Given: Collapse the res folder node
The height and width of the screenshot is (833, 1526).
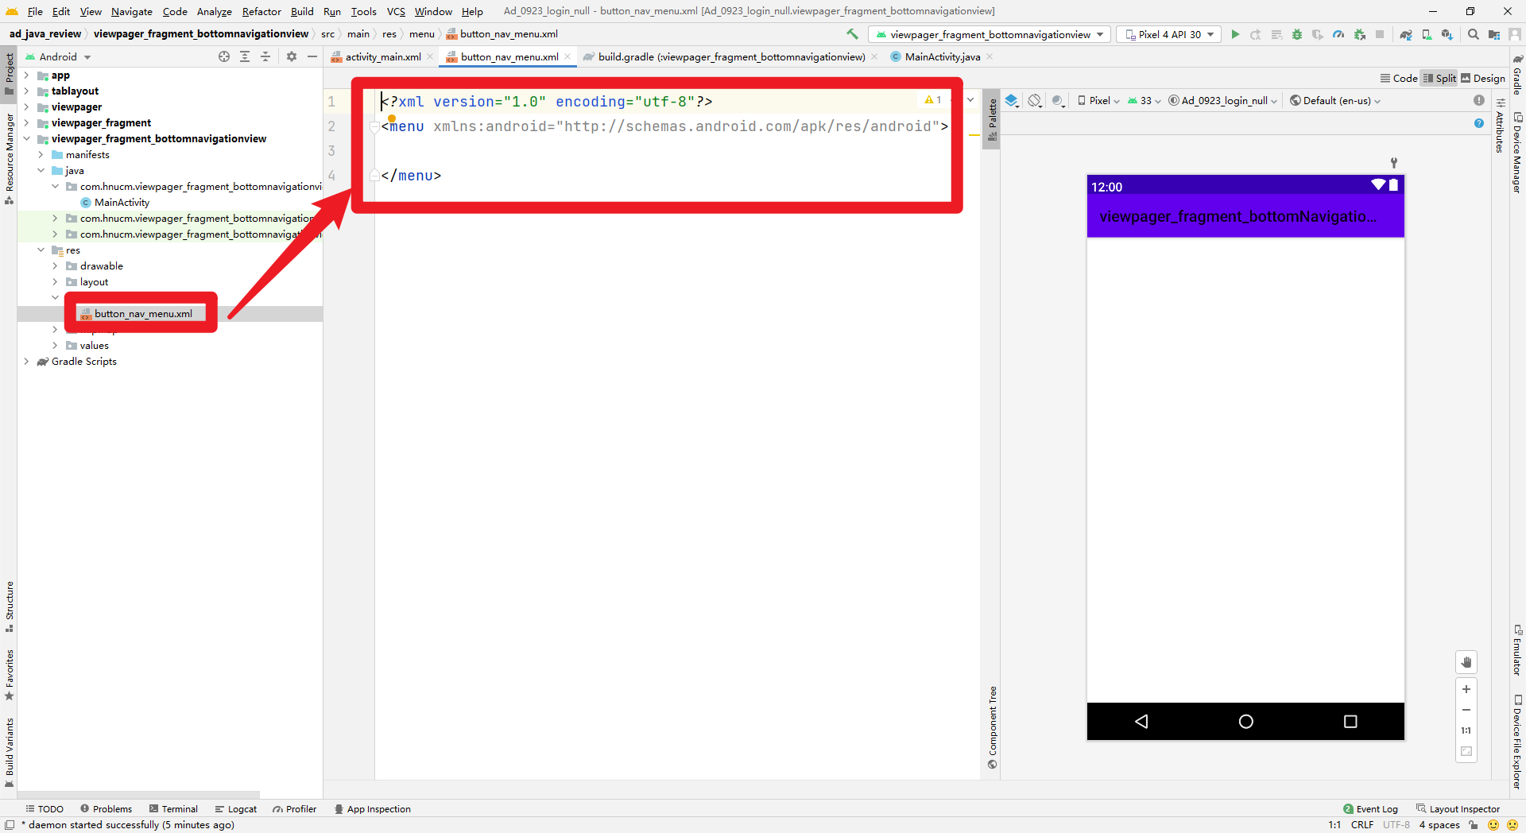Looking at the screenshot, I should (41, 250).
